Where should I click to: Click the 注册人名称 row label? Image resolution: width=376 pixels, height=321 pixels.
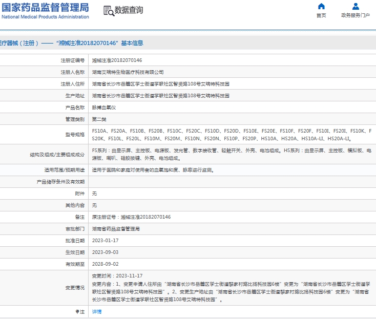pyautogui.click(x=73, y=72)
